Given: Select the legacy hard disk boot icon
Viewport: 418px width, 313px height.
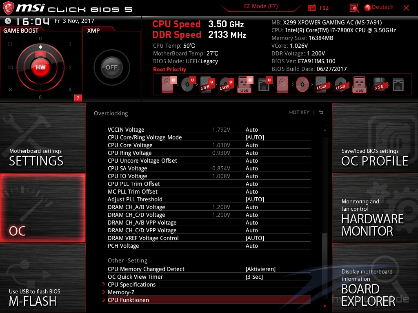Looking at the screenshot, I should pos(282,85).
